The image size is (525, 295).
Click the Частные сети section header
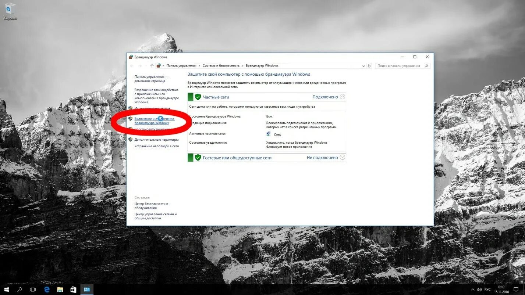click(267, 97)
